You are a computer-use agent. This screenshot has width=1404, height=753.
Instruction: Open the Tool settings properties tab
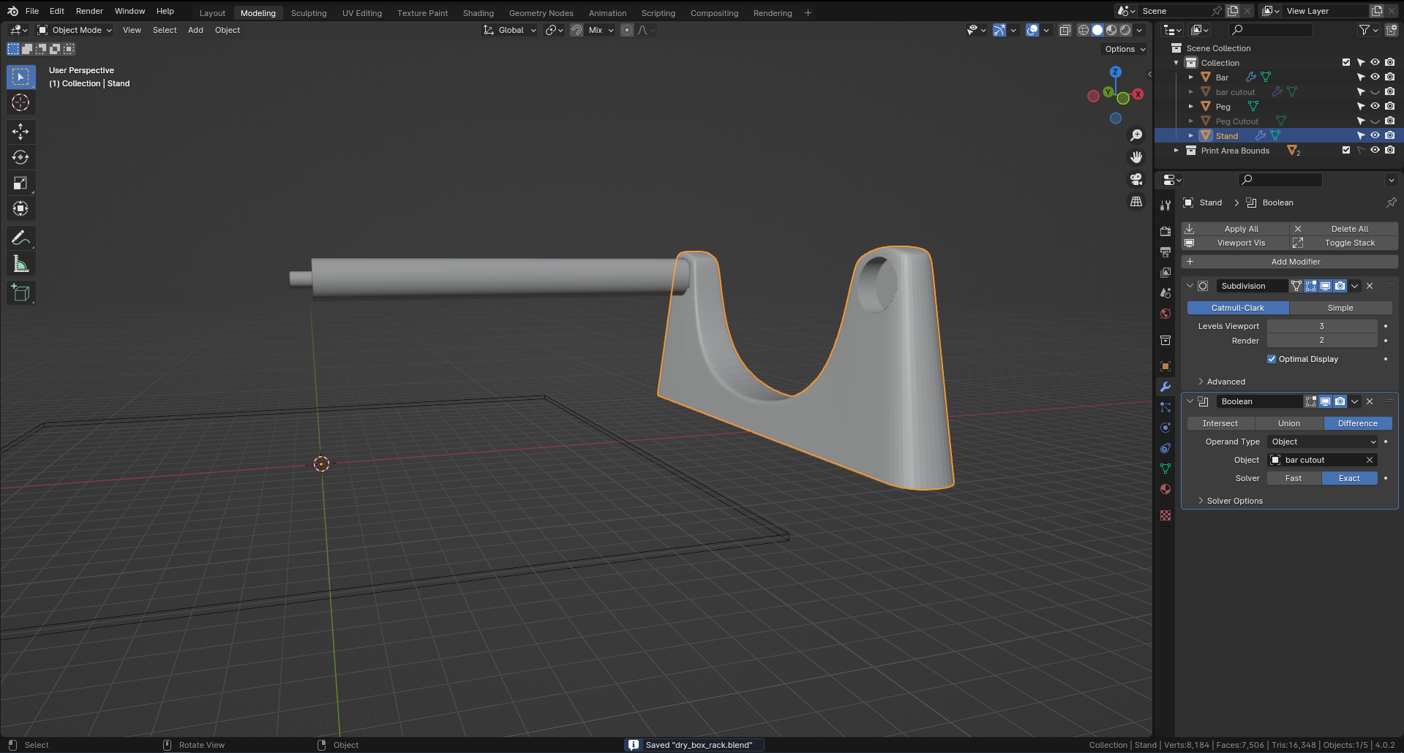1165,205
